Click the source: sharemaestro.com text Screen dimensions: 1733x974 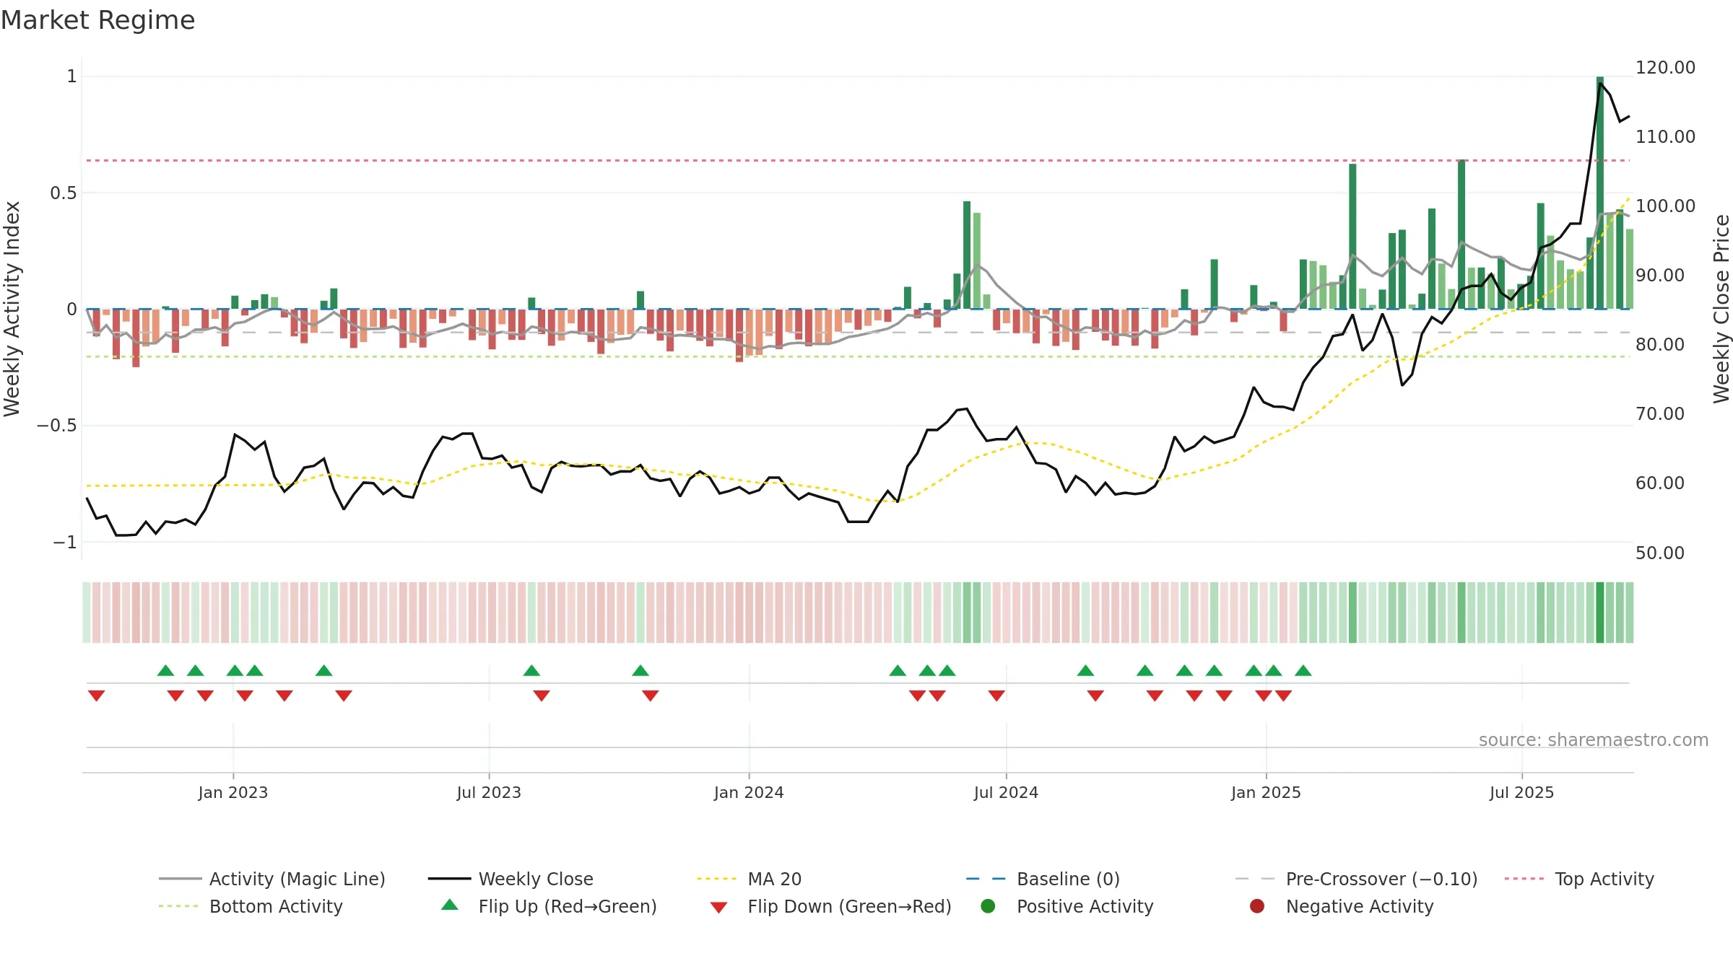click(1594, 740)
